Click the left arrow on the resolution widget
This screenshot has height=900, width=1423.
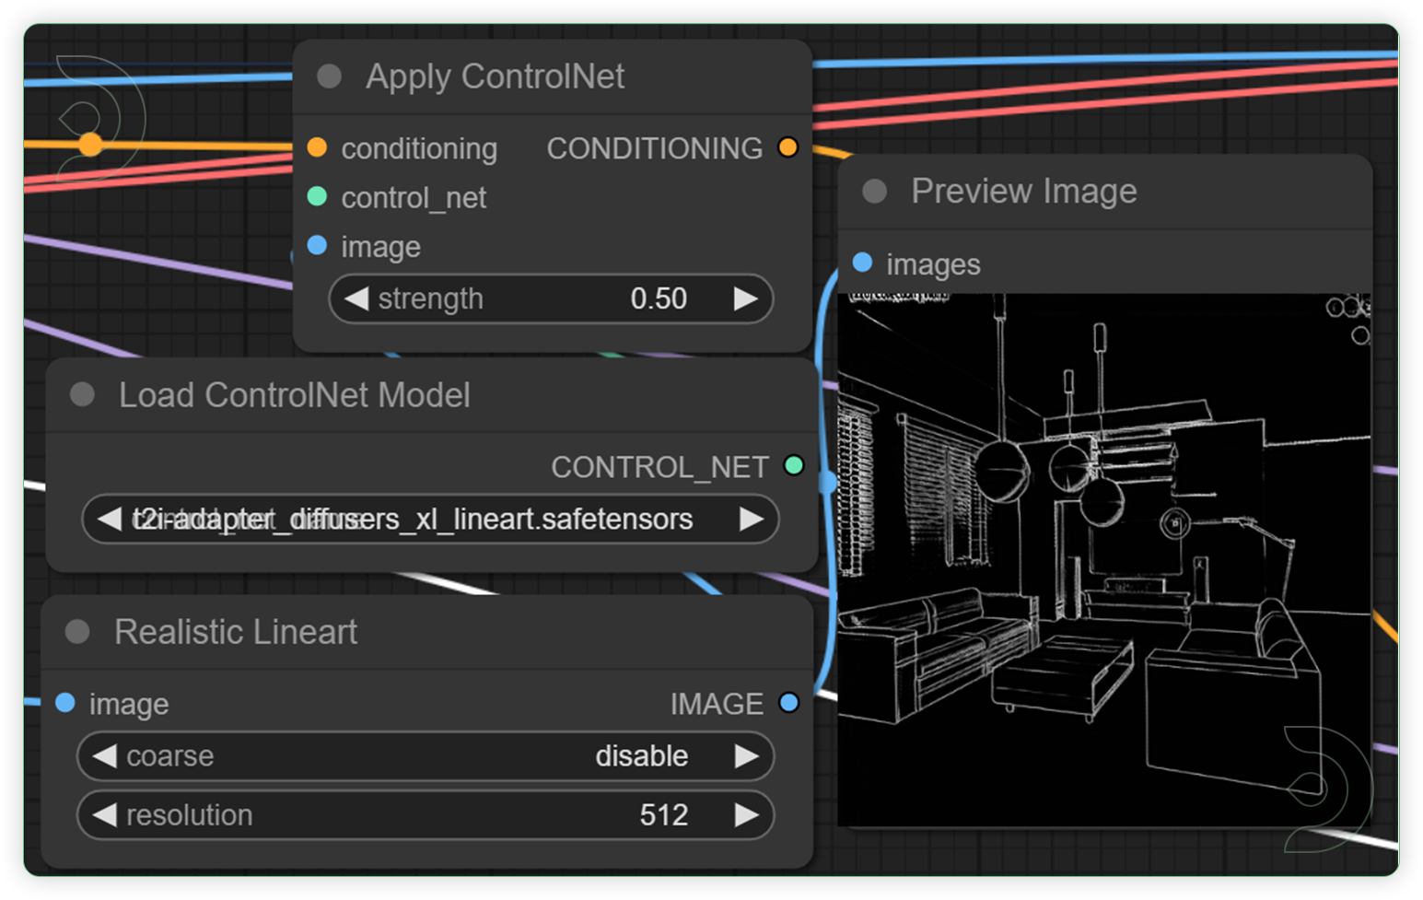click(x=103, y=814)
